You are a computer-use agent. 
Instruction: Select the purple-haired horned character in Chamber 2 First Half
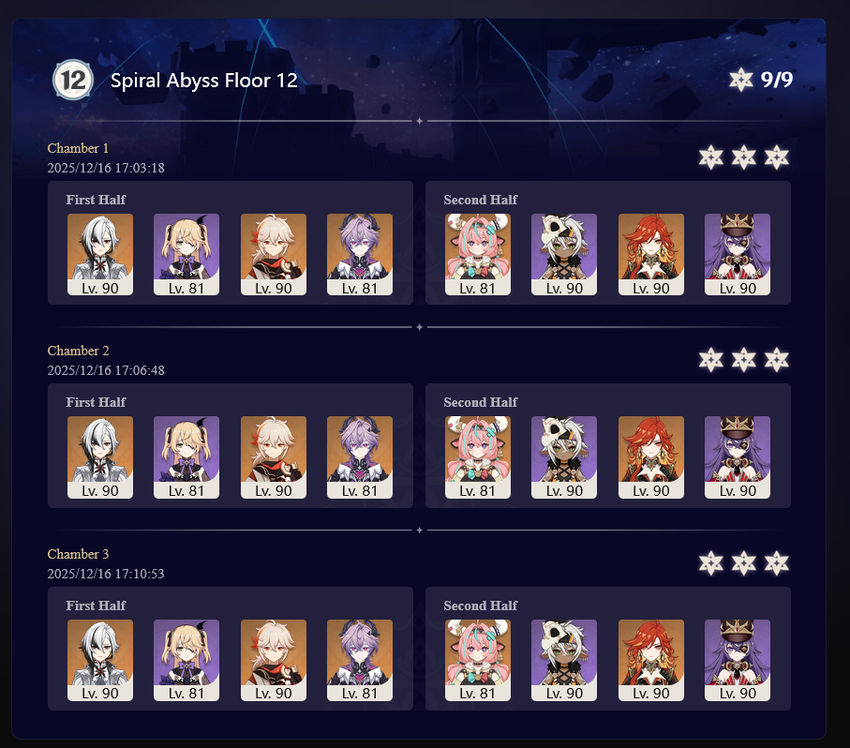360,456
